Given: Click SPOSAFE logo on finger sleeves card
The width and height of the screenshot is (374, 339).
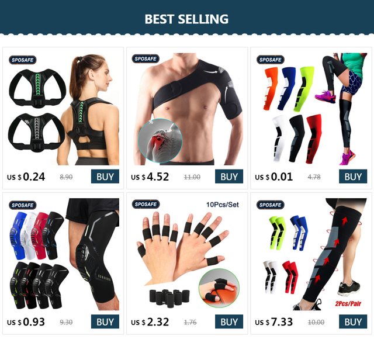Looking at the screenshot, I should [x=146, y=204].
